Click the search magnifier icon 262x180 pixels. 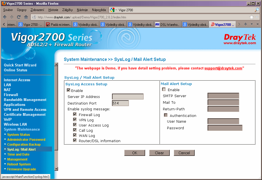click(257, 10)
